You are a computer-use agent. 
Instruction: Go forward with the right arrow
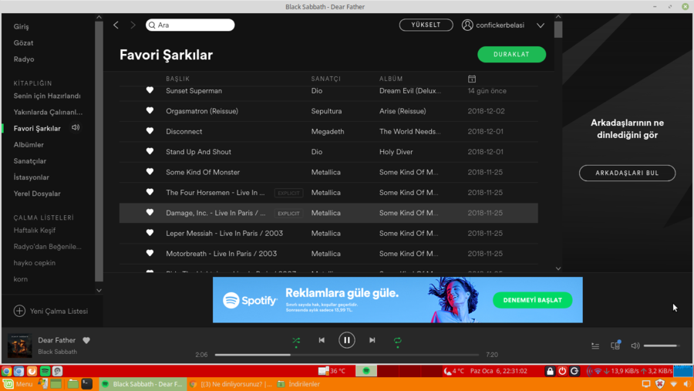133,25
